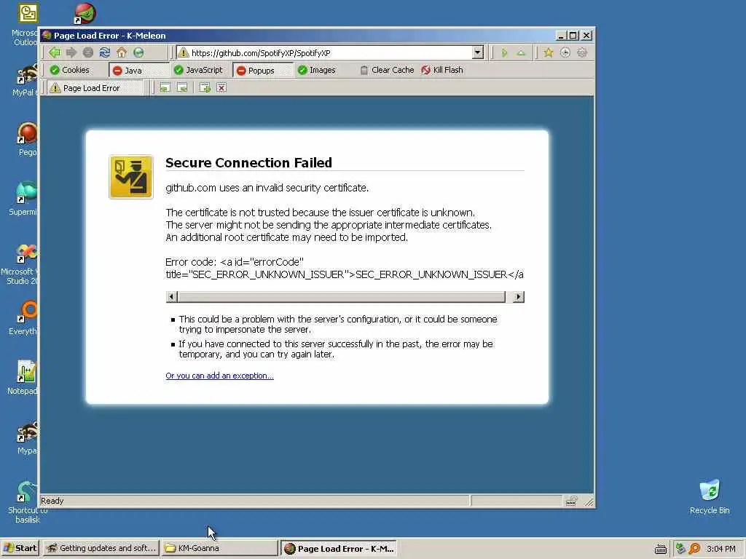Click the certificate guard warning image

pos(131,177)
